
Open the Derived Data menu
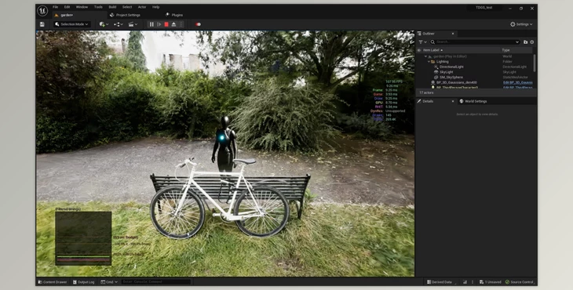coord(441,282)
